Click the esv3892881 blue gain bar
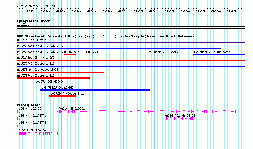The width and height of the screenshot is (253, 149). pyautogui.click(x=119, y=49)
